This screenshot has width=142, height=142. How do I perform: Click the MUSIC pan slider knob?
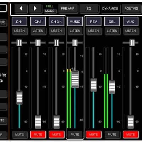[x=75, y=43]
